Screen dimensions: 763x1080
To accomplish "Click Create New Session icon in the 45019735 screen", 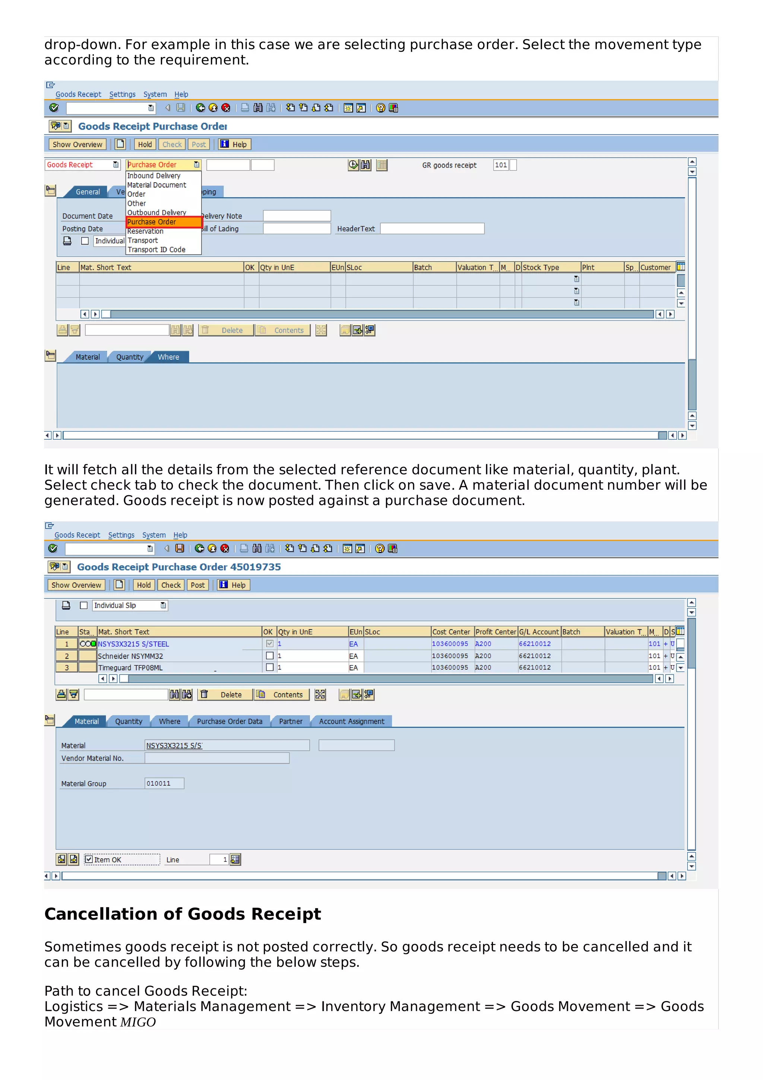I will click(x=347, y=549).
